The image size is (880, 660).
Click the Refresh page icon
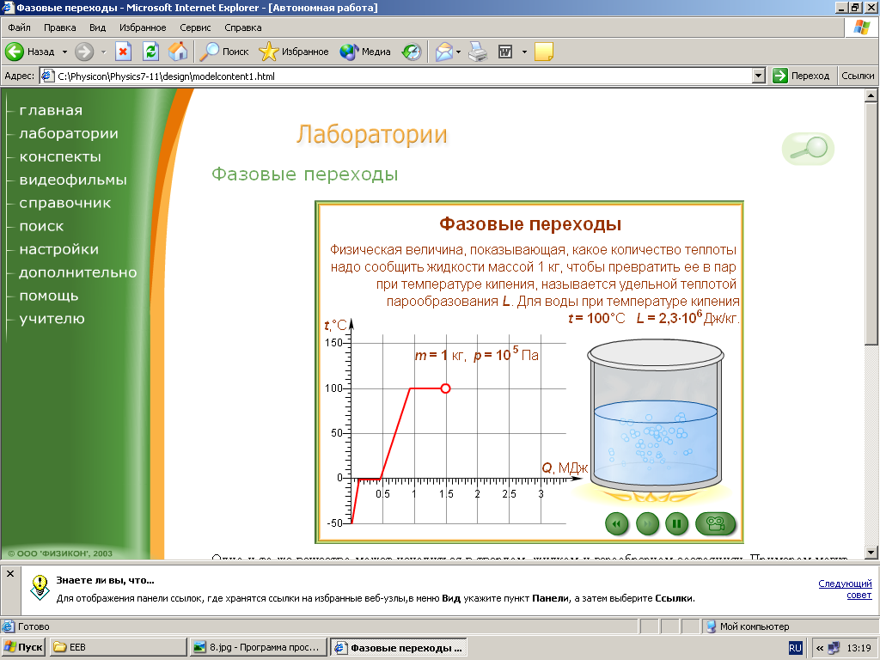[150, 52]
